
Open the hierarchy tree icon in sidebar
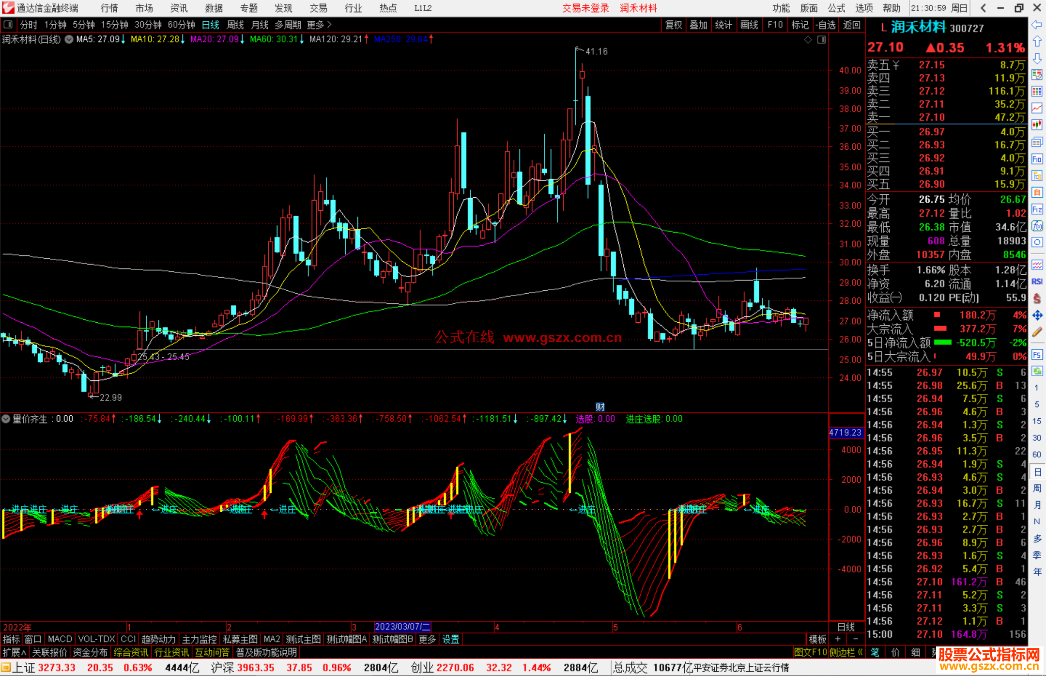(1037, 175)
